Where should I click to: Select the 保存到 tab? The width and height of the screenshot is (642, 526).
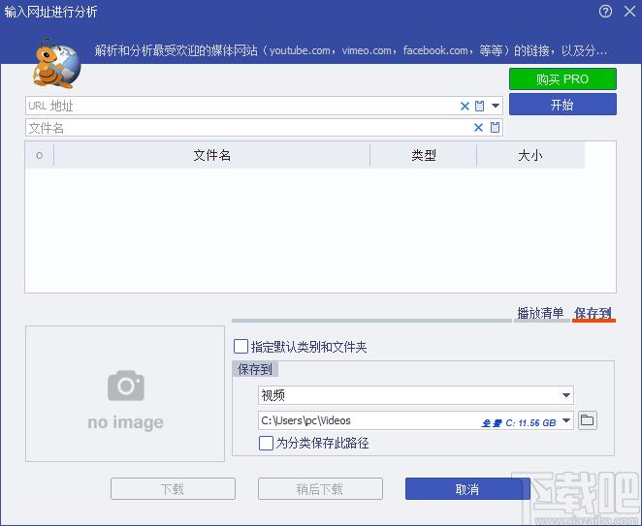tap(594, 313)
